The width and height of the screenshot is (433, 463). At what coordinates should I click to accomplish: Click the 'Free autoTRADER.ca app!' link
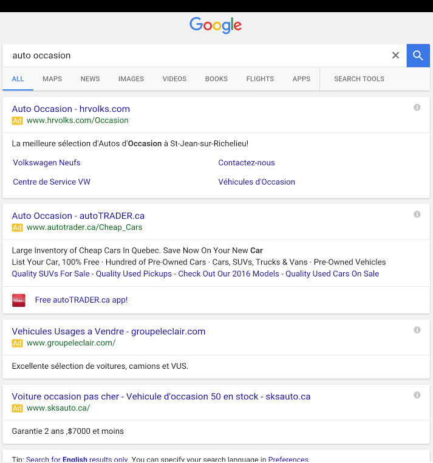pyautogui.click(x=81, y=300)
